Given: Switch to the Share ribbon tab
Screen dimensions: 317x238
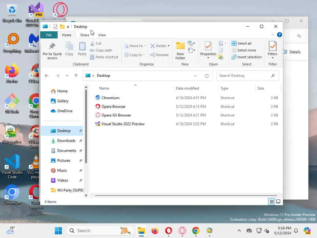Looking at the screenshot, I should tap(85, 35).
